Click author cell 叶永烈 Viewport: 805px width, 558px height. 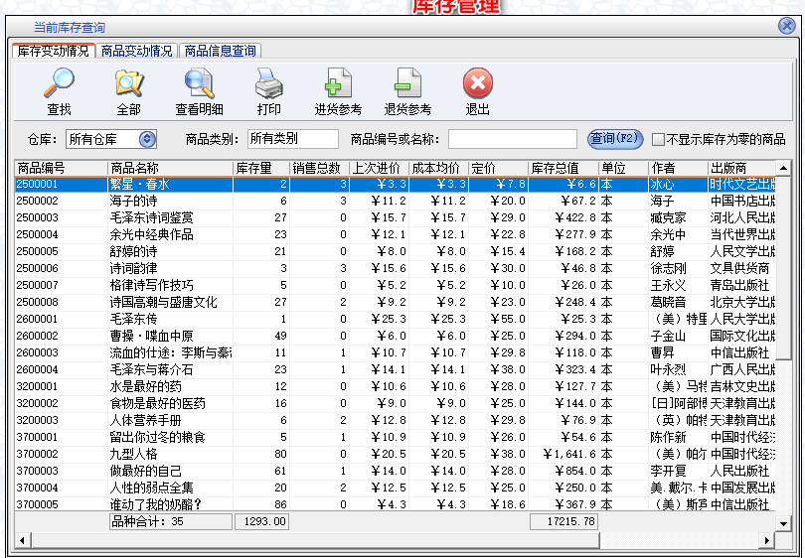tap(669, 369)
